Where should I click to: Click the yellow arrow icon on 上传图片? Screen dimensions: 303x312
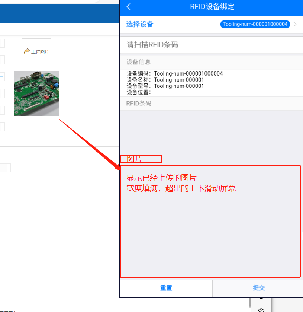tap(27, 51)
